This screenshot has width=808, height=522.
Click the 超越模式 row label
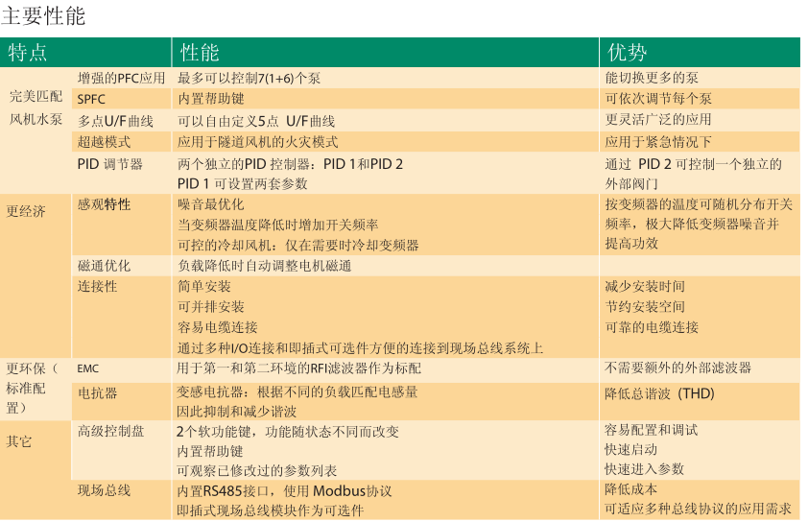tap(104, 142)
